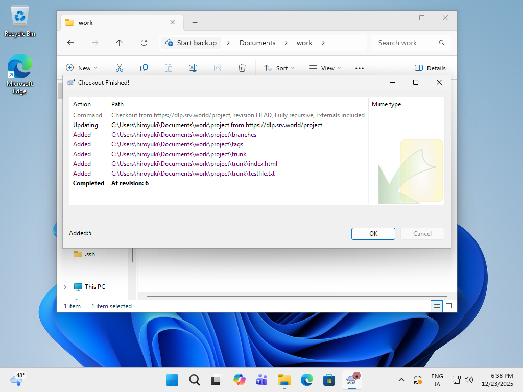Viewport: 523px width, 392px height.
Task: Go up one folder level arrow
Action: (x=120, y=43)
